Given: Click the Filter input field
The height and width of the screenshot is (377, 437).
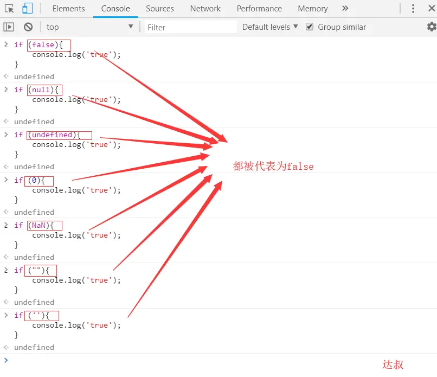Looking at the screenshot, I should [x=191, y=27].
